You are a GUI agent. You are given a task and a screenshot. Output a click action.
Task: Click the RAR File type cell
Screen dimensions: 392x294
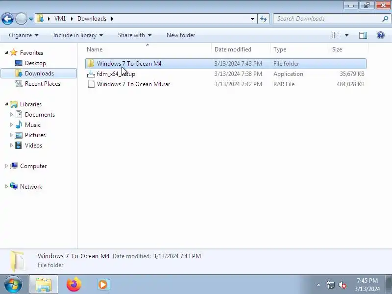click(284, 84)
